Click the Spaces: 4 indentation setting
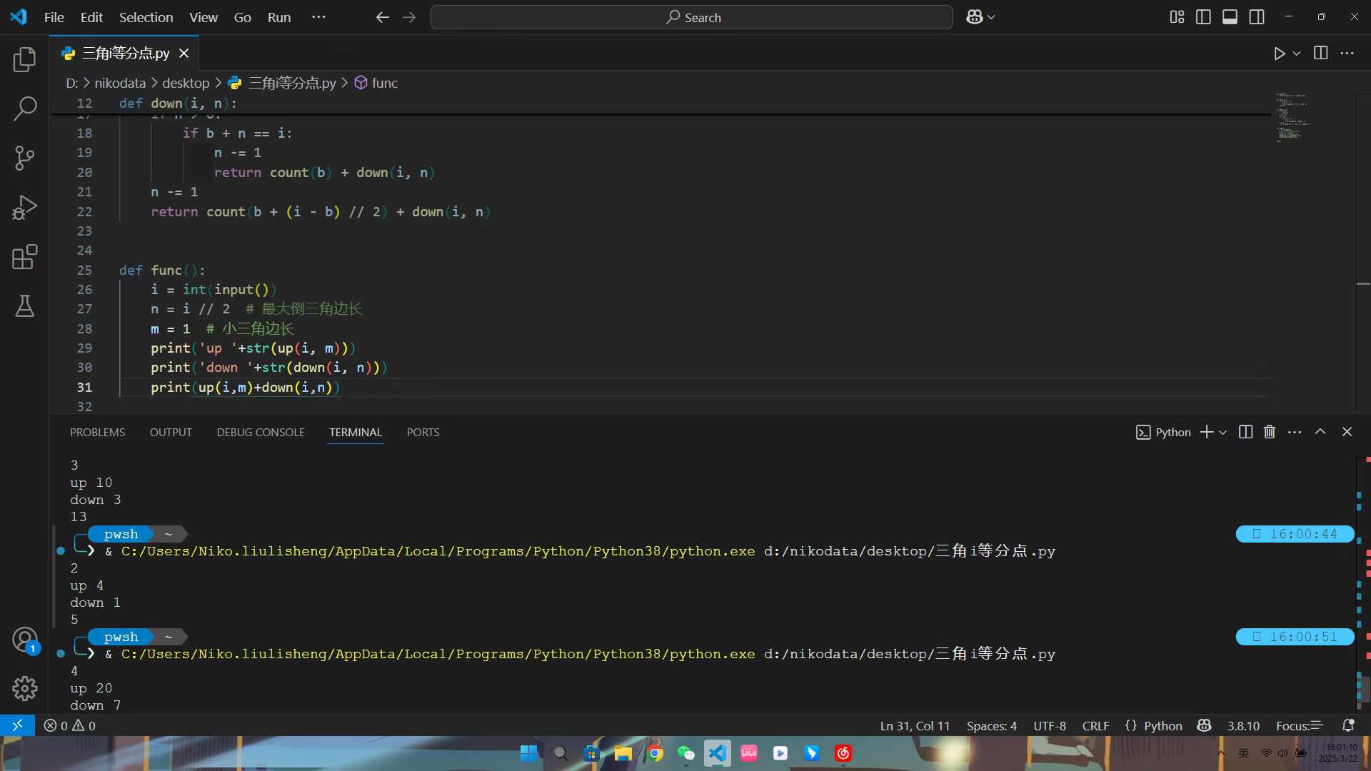 (991, 726)
